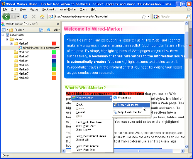Choose Output with the tag option

[131, 112]
